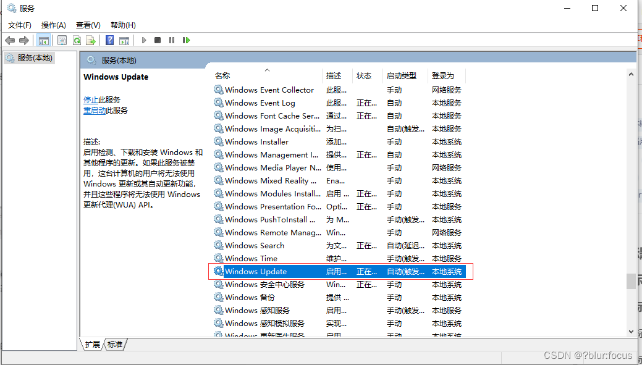The width and height of the screenshot is (642, 365).
Task: Select the Windows Media Player N... row
Action: pos(339,168)
